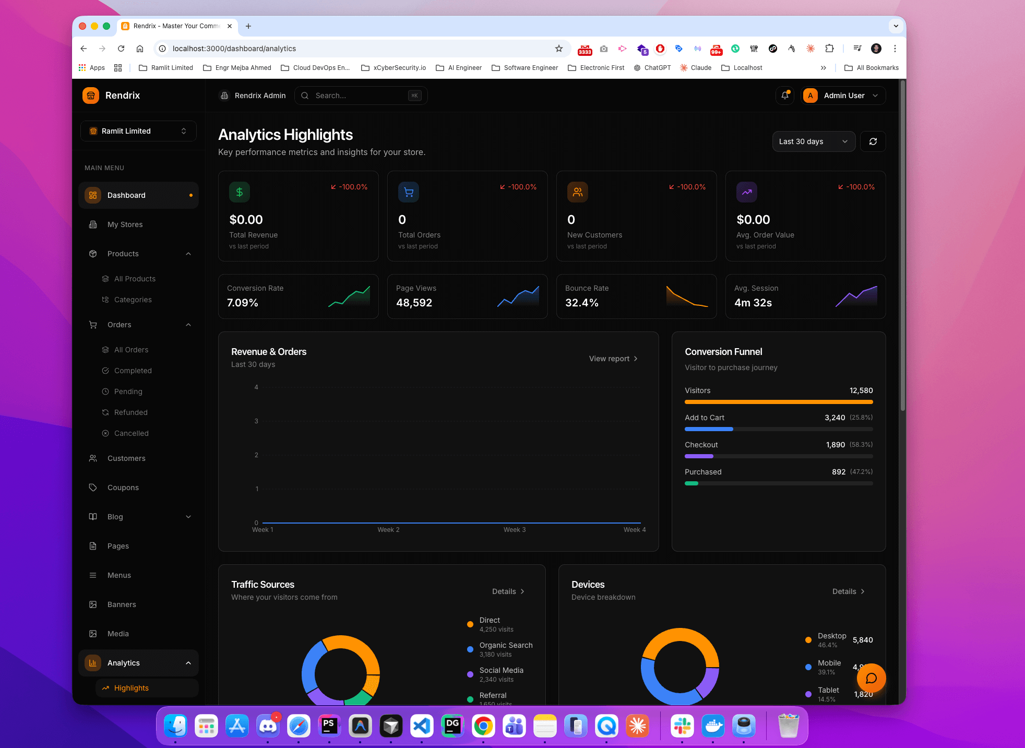Image resolution: width=1025 pixels, height=748 pixels.
Task: Click Details on Traffic Sources card
Action: point(508,591)
